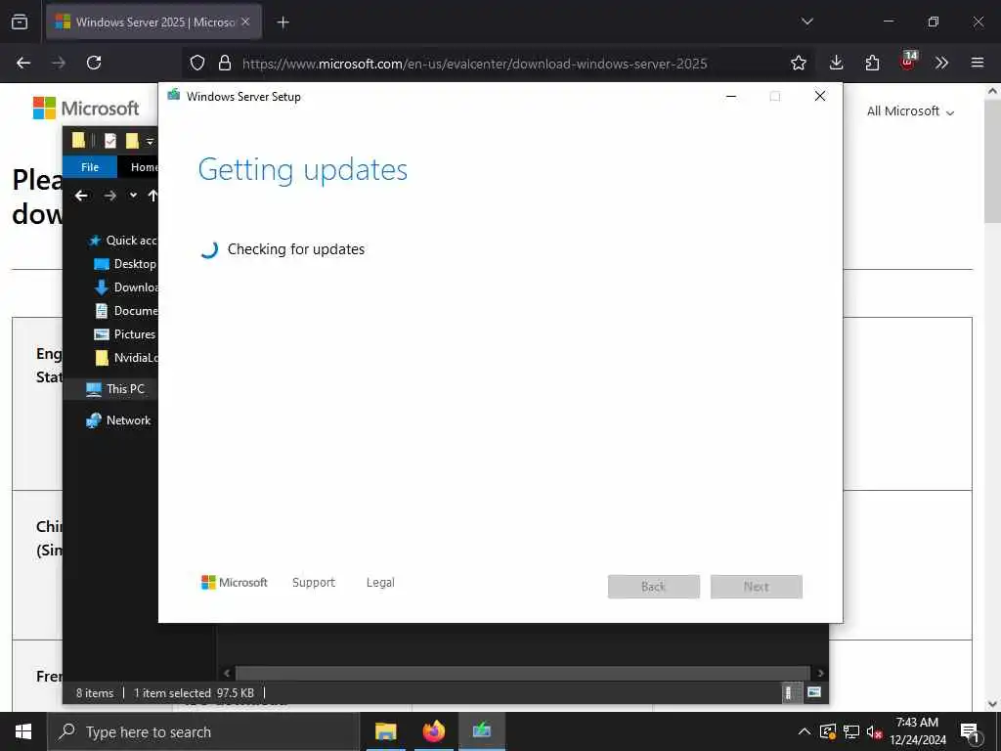Open Home tab in File Explorer
The width and height of the screenshot is (1001, 751).
pos(144,166)
